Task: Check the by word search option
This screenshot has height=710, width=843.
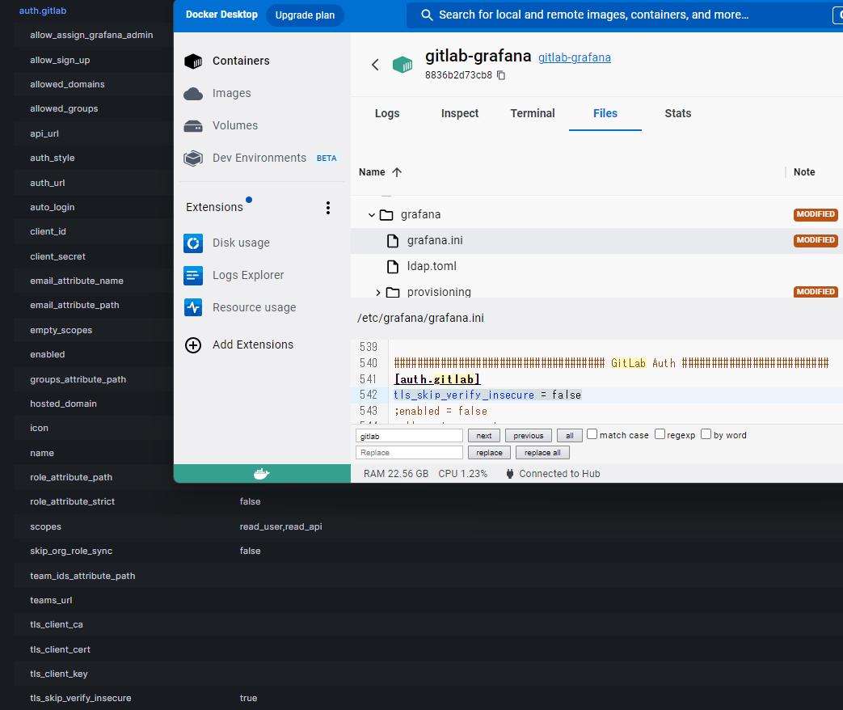Action: point(706,434)
